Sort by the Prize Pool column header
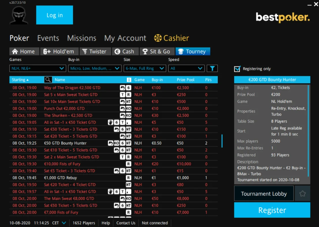Image resolution: width=319 pixels, height=227 pixels. pyautogui.click(x=185, y=80)
